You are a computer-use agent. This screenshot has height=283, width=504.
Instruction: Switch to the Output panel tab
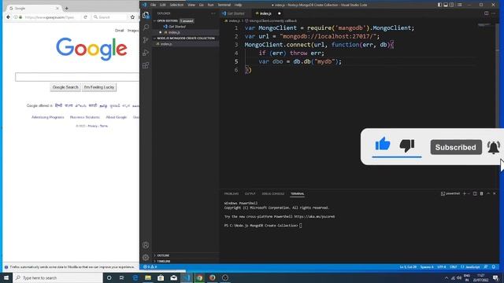(250, 194)
